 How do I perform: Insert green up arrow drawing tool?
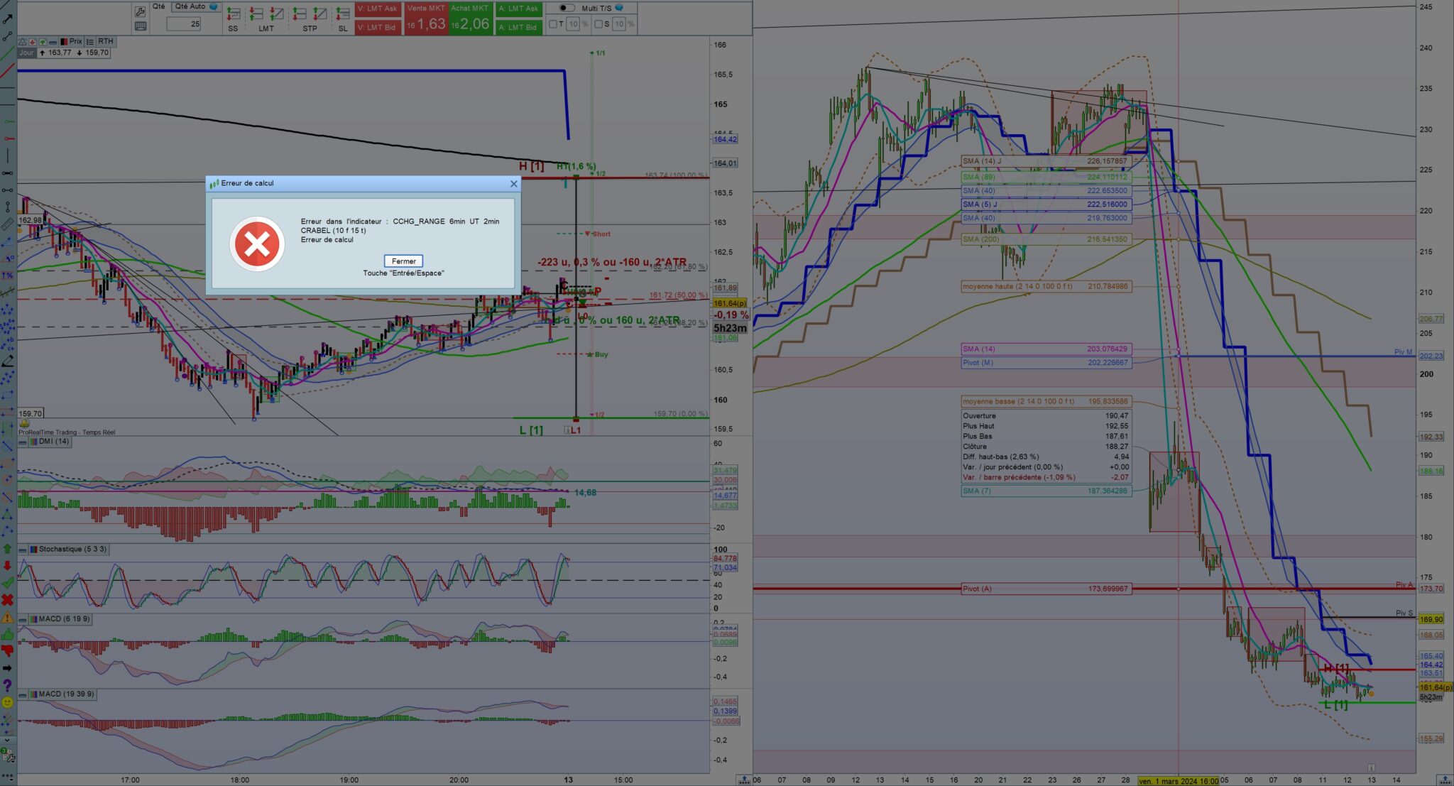pyautogui.click(x=7, y=548)
